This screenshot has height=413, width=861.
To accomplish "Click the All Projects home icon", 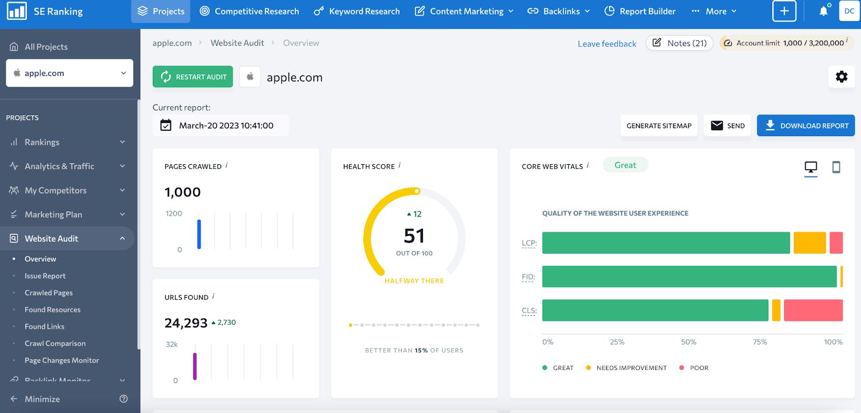I will [14, 47].
